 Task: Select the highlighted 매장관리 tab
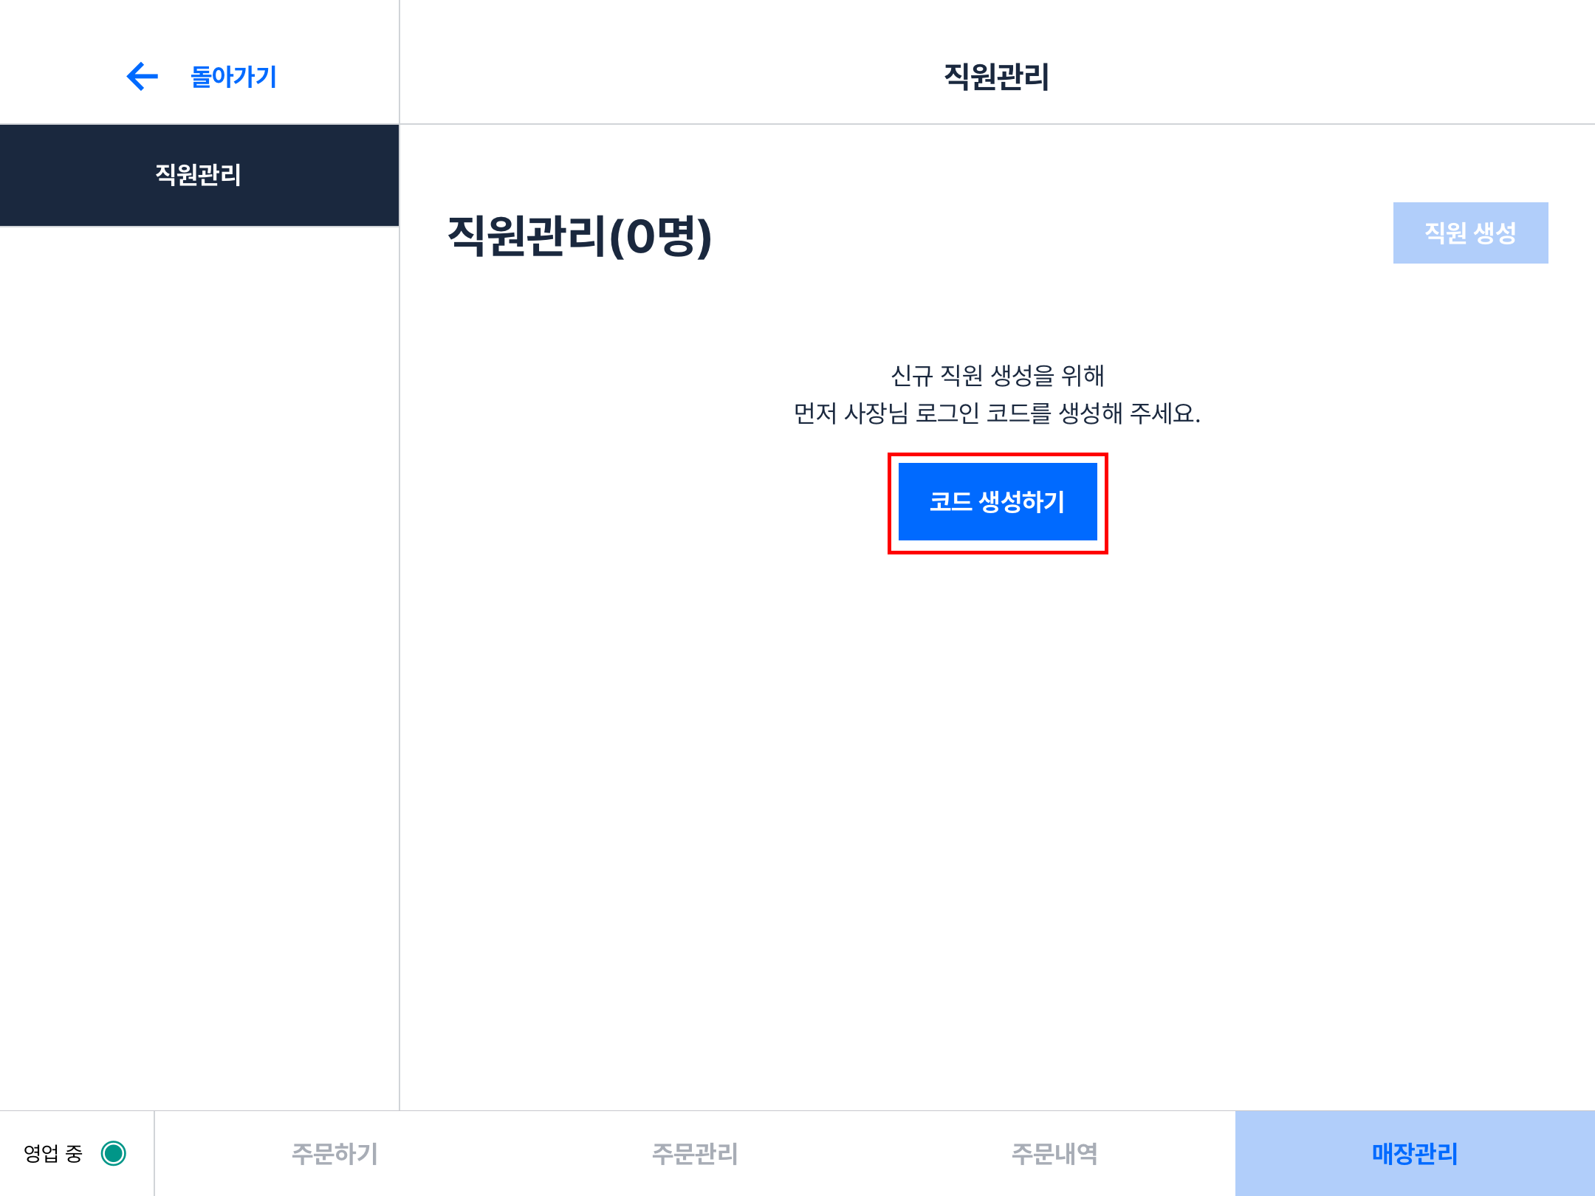point(1414,1153)
